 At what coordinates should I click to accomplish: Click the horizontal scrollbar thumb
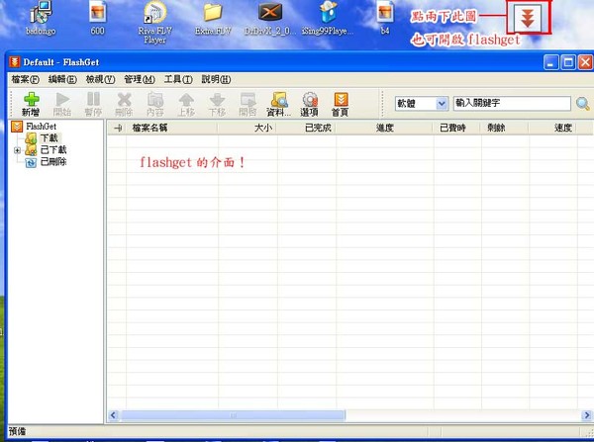234,415
